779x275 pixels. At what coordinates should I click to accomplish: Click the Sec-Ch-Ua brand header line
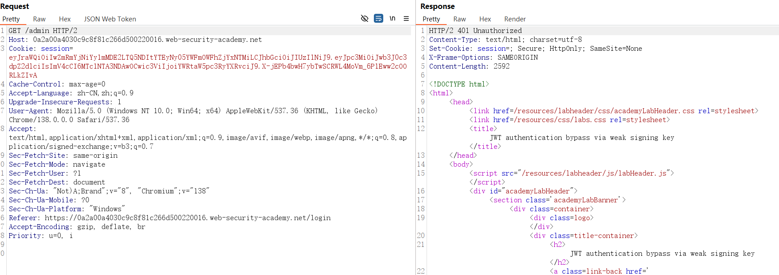pos(109,191)
